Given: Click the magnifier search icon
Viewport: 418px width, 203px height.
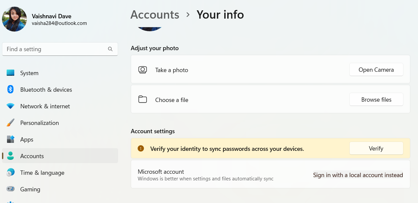Looking at the screenshot, I should click(110, 49).
